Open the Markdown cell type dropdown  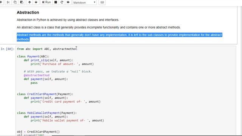click(x=84, y=3)
